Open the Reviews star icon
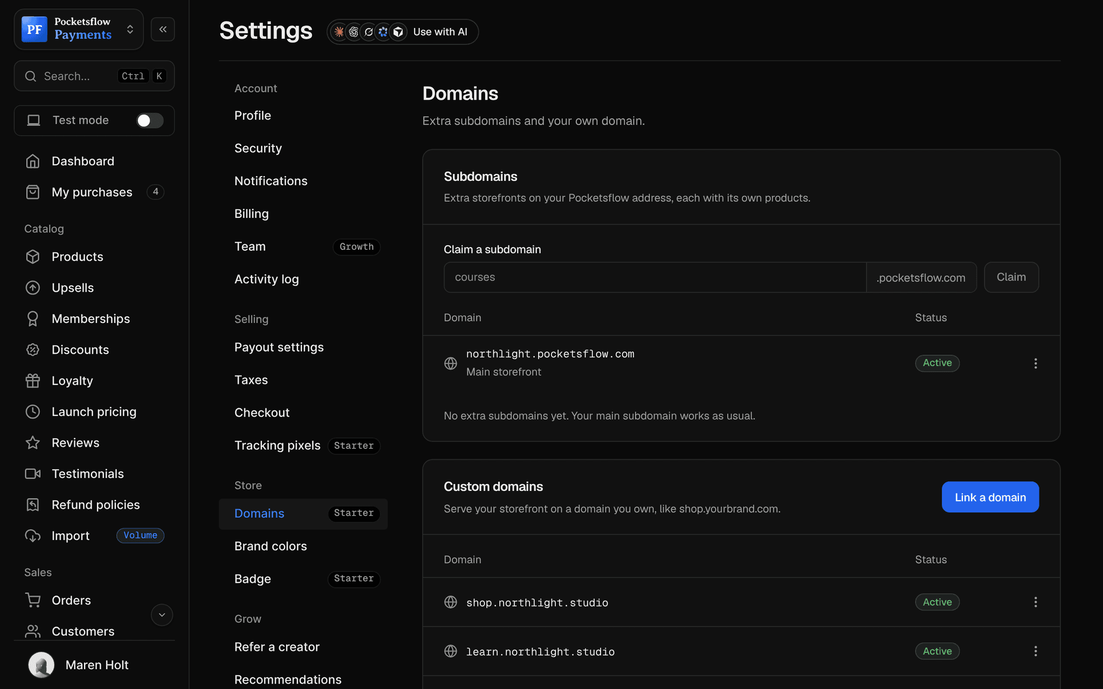This screenshot has height=689, width=1103. [x=33, y=442]
